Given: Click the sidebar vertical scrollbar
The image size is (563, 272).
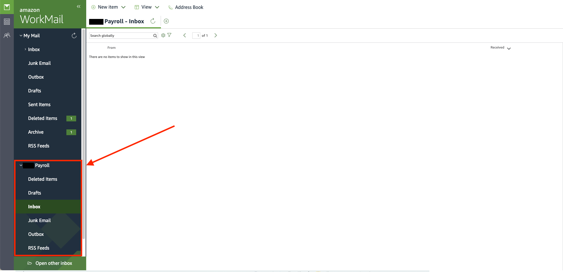Looking at the screenshot, I should coord(84,133).
